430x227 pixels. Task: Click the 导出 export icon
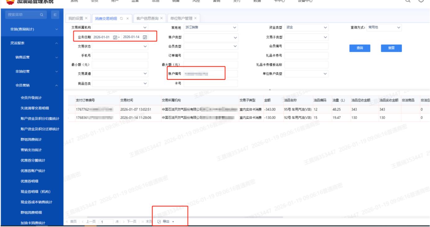tap(159, 221)
